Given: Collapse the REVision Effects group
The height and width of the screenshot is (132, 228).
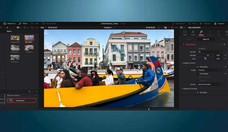Looking at the screenshot, I should point(36,95).
